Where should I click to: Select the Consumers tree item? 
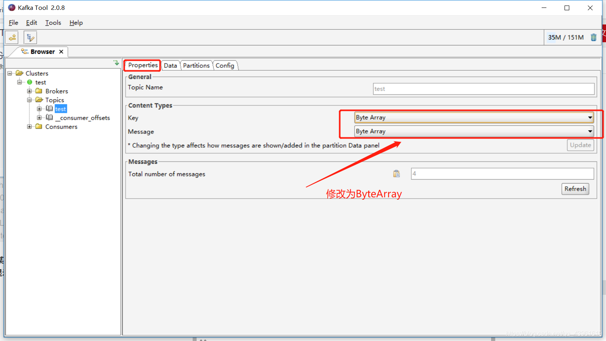pos(61,127)
